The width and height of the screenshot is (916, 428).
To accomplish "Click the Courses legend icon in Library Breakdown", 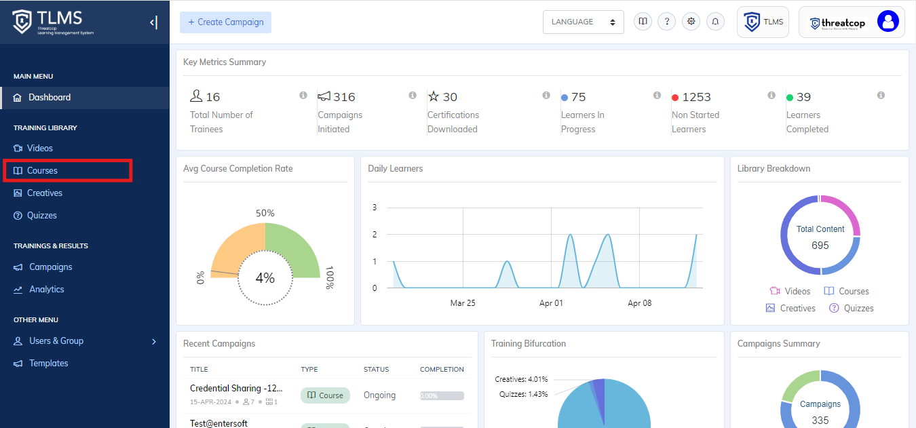I will click(x=829, y=291).
